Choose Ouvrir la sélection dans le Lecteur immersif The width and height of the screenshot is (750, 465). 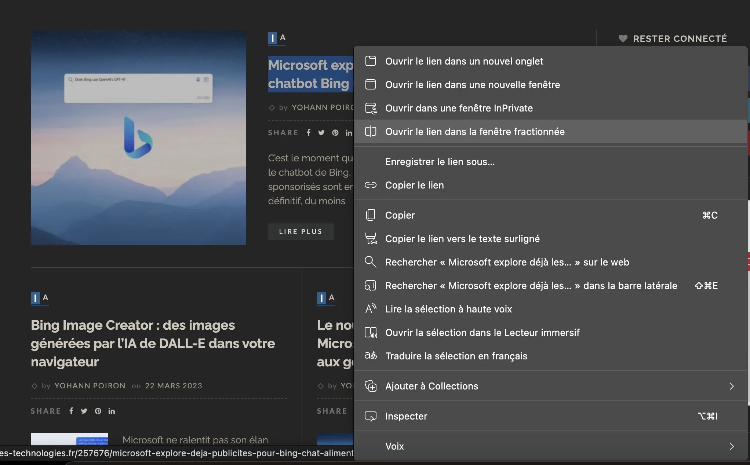click(550, 332)
